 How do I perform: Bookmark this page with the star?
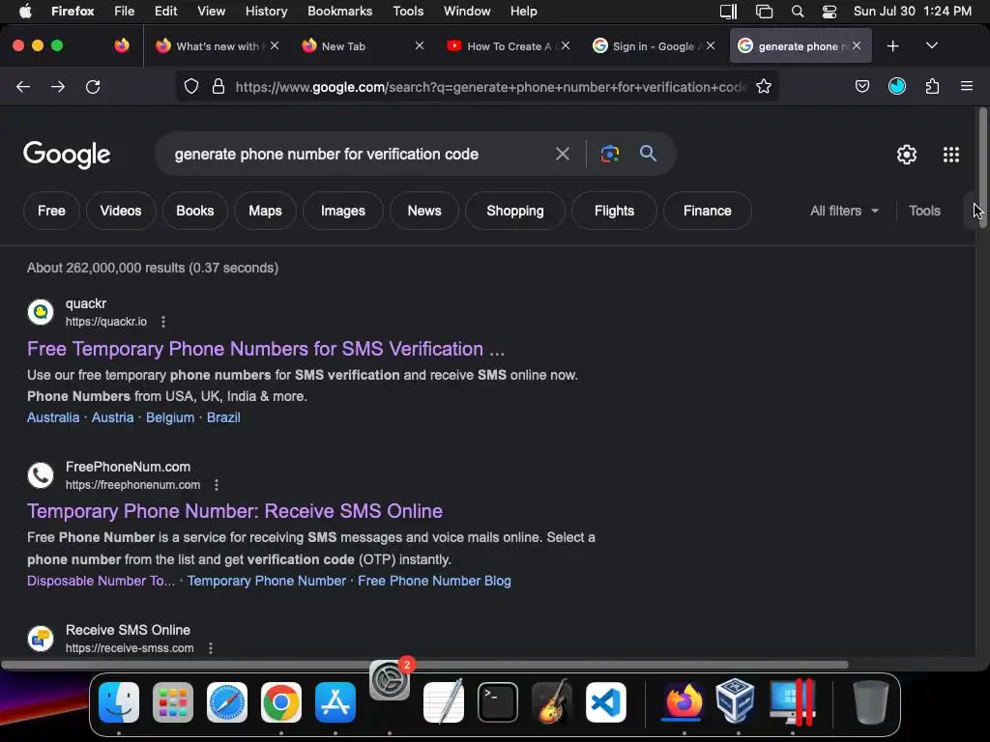pyautogui.click(x=764, y=86)
